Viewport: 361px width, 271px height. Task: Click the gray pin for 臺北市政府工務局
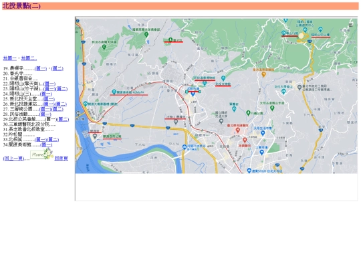coord(299,88)
